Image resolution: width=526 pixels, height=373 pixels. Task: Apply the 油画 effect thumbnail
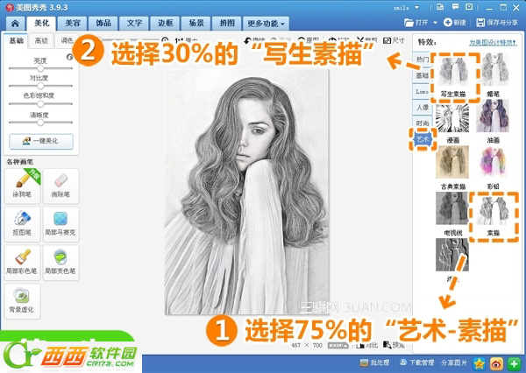pos(493,116)
